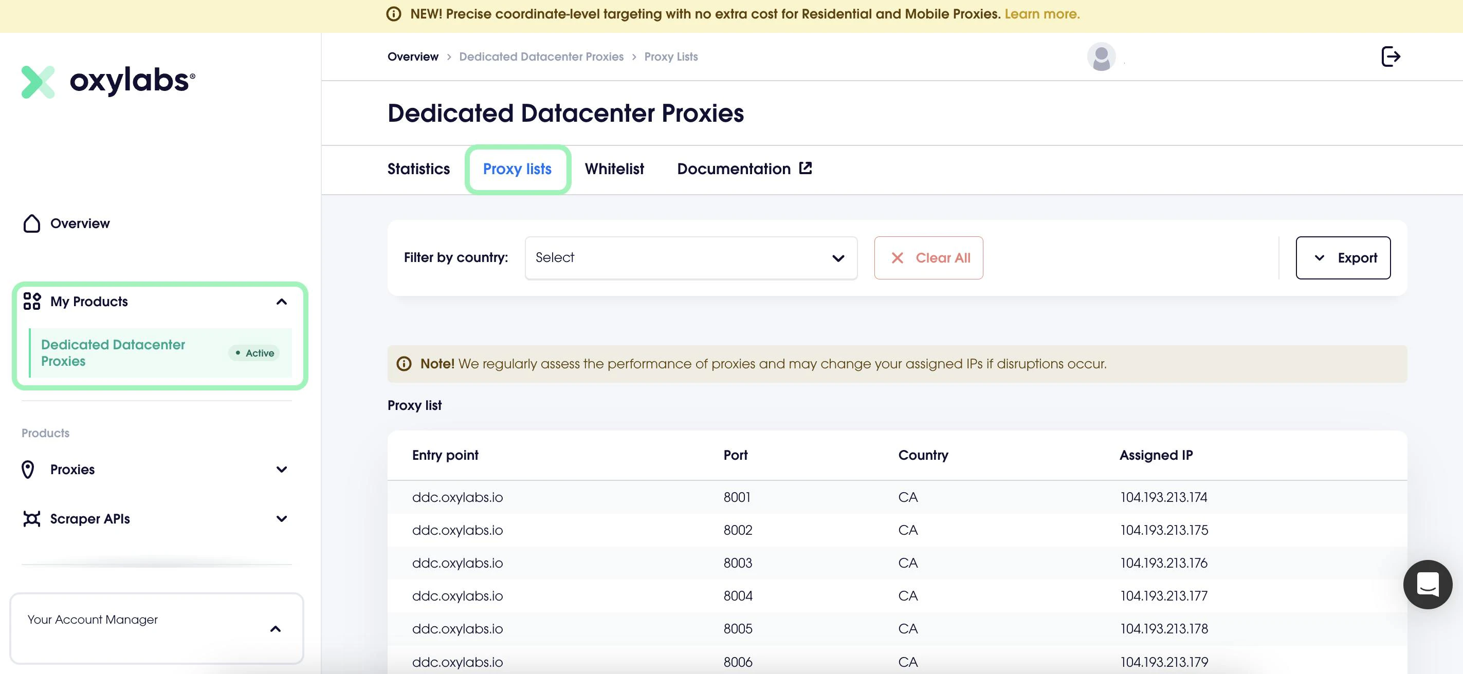Click port 8001 cell
Screen dimensions: 1463x674
tap(737, 497)
